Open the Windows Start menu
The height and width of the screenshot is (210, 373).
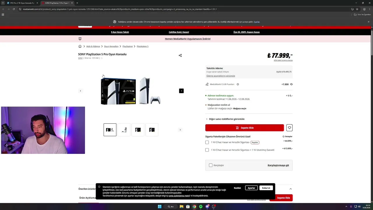coord(160,206)
